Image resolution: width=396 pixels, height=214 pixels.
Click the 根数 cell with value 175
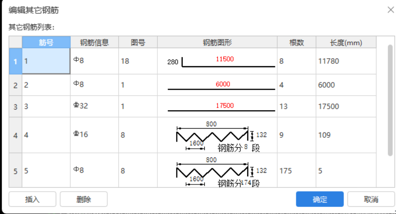(296, 171)
